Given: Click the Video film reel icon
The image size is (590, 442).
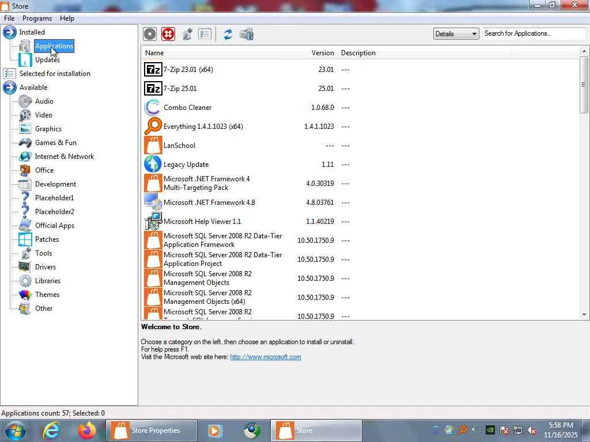Looking at the screenshot, I should coord(25,115).
